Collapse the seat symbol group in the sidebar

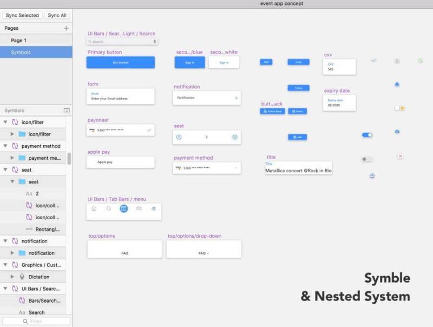click(5, 169)
